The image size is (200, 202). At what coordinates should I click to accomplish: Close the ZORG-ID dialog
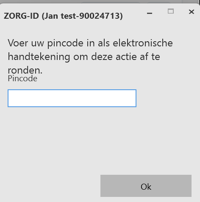pos(192,12)
